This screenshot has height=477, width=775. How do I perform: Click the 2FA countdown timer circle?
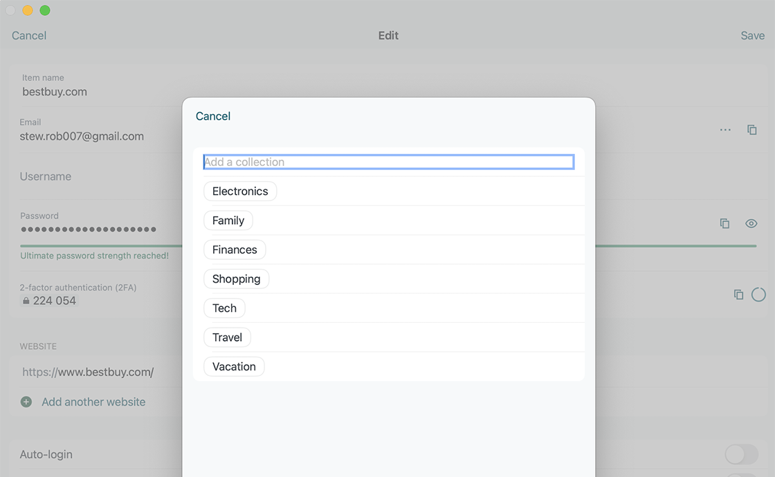[x=758, y=294]
